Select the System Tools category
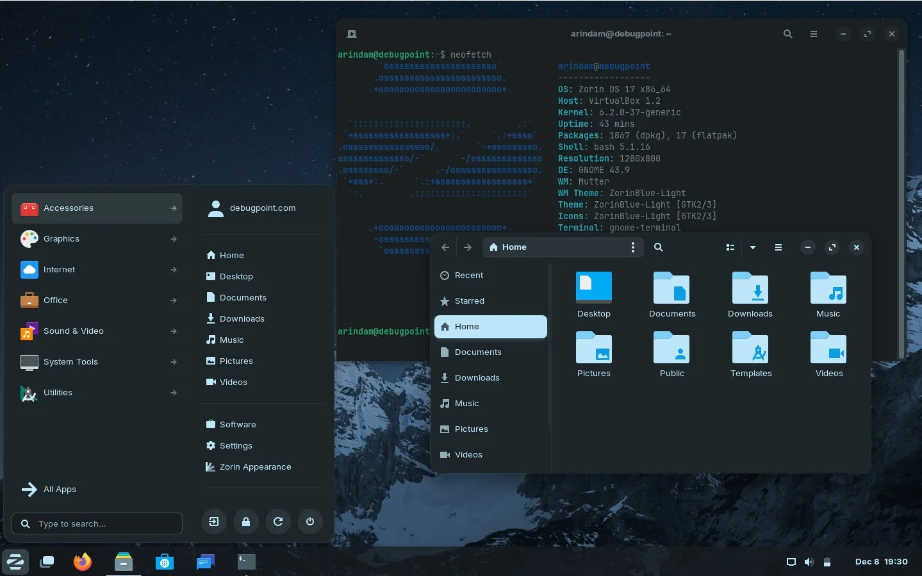Viewport: 922px width, 576px height. pos(70,361)
